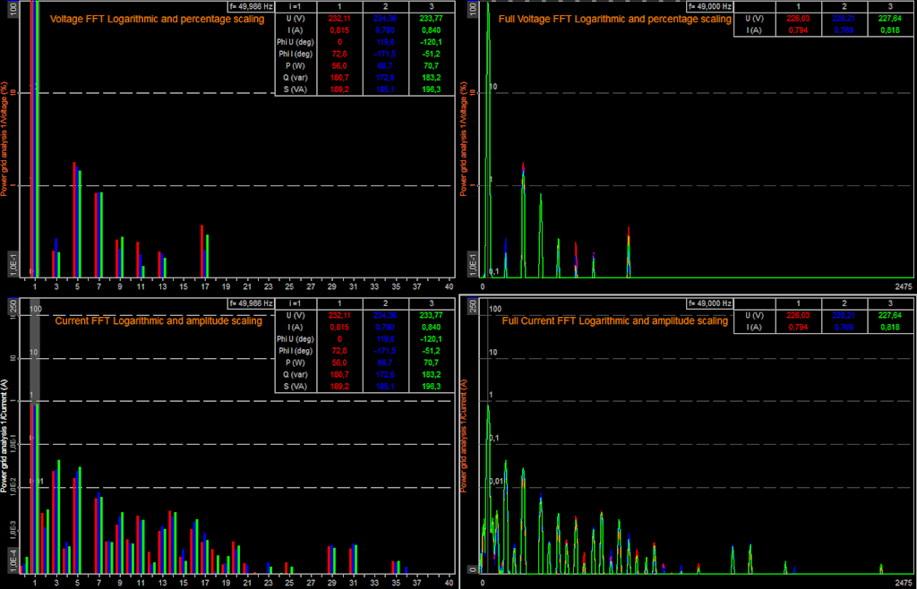Click the 'Power grid analysis 1/Voltage (%)' axis label, Voltage FFT
Image resolution: width=917 pixels, height=589 pixels.
(4, 141)
